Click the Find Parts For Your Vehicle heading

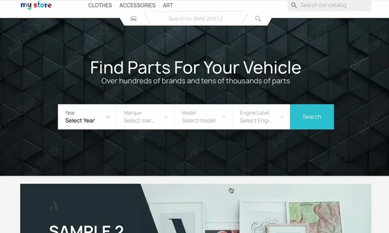[196, 67]
